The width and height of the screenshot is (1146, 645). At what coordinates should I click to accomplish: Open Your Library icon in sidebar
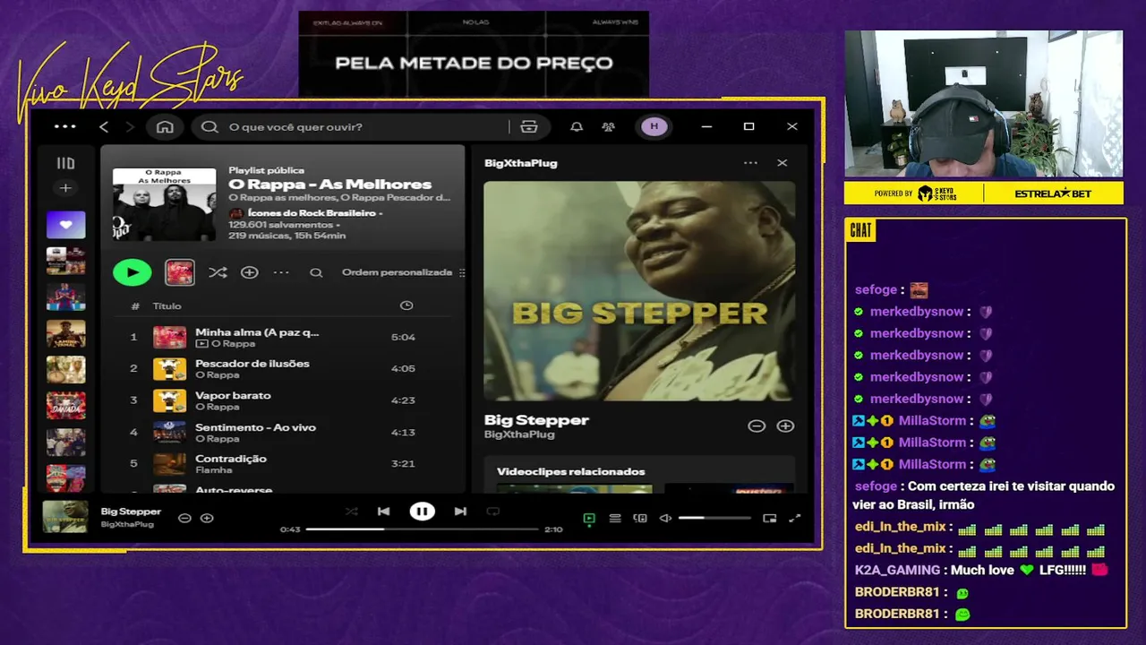[65, 163]
